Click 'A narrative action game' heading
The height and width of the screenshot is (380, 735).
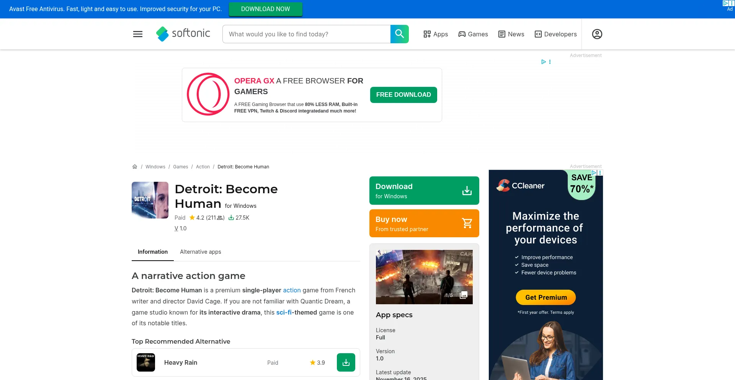(x=188, y=276)
